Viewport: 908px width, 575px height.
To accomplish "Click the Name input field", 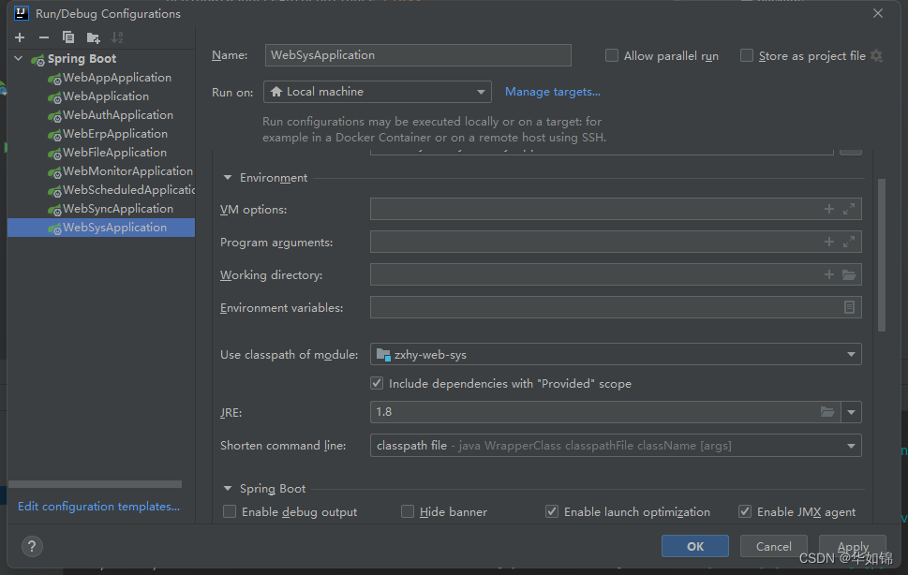I will coord(418,55).
